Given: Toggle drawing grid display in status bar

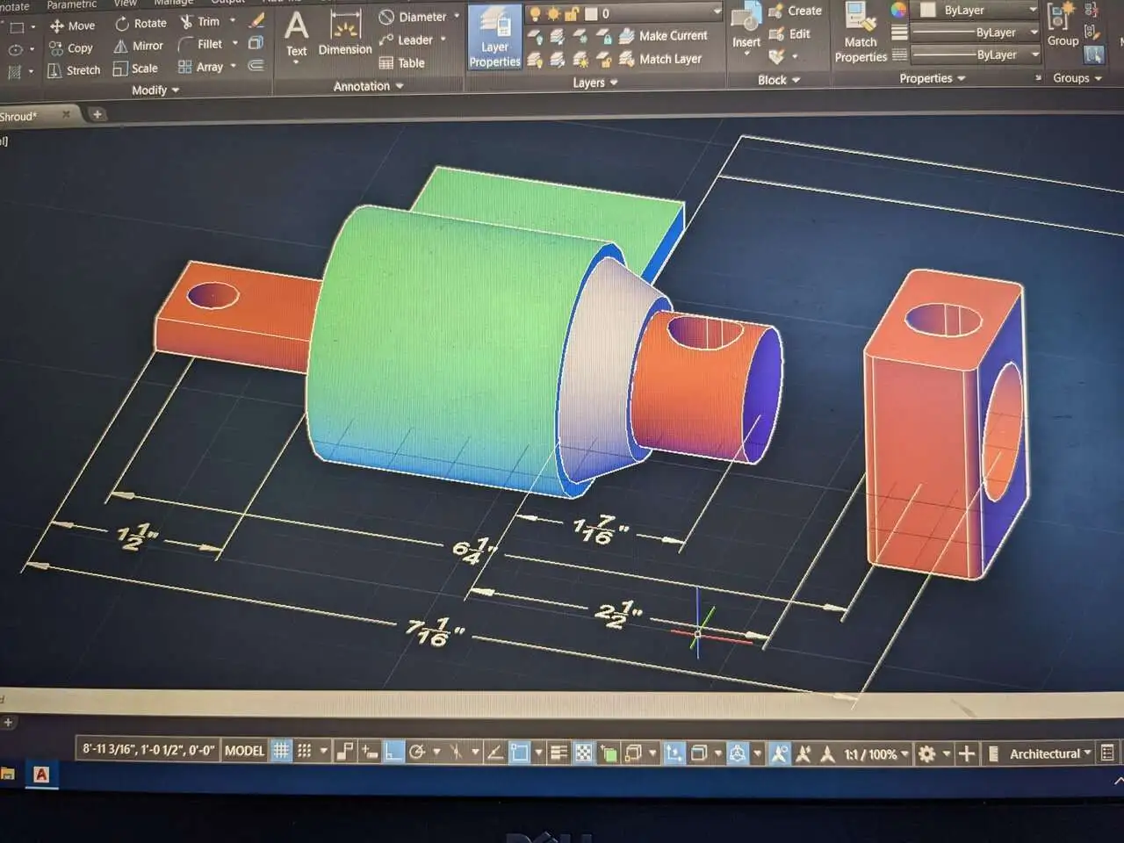Looking at the screenshot, I should click(281, 751).
